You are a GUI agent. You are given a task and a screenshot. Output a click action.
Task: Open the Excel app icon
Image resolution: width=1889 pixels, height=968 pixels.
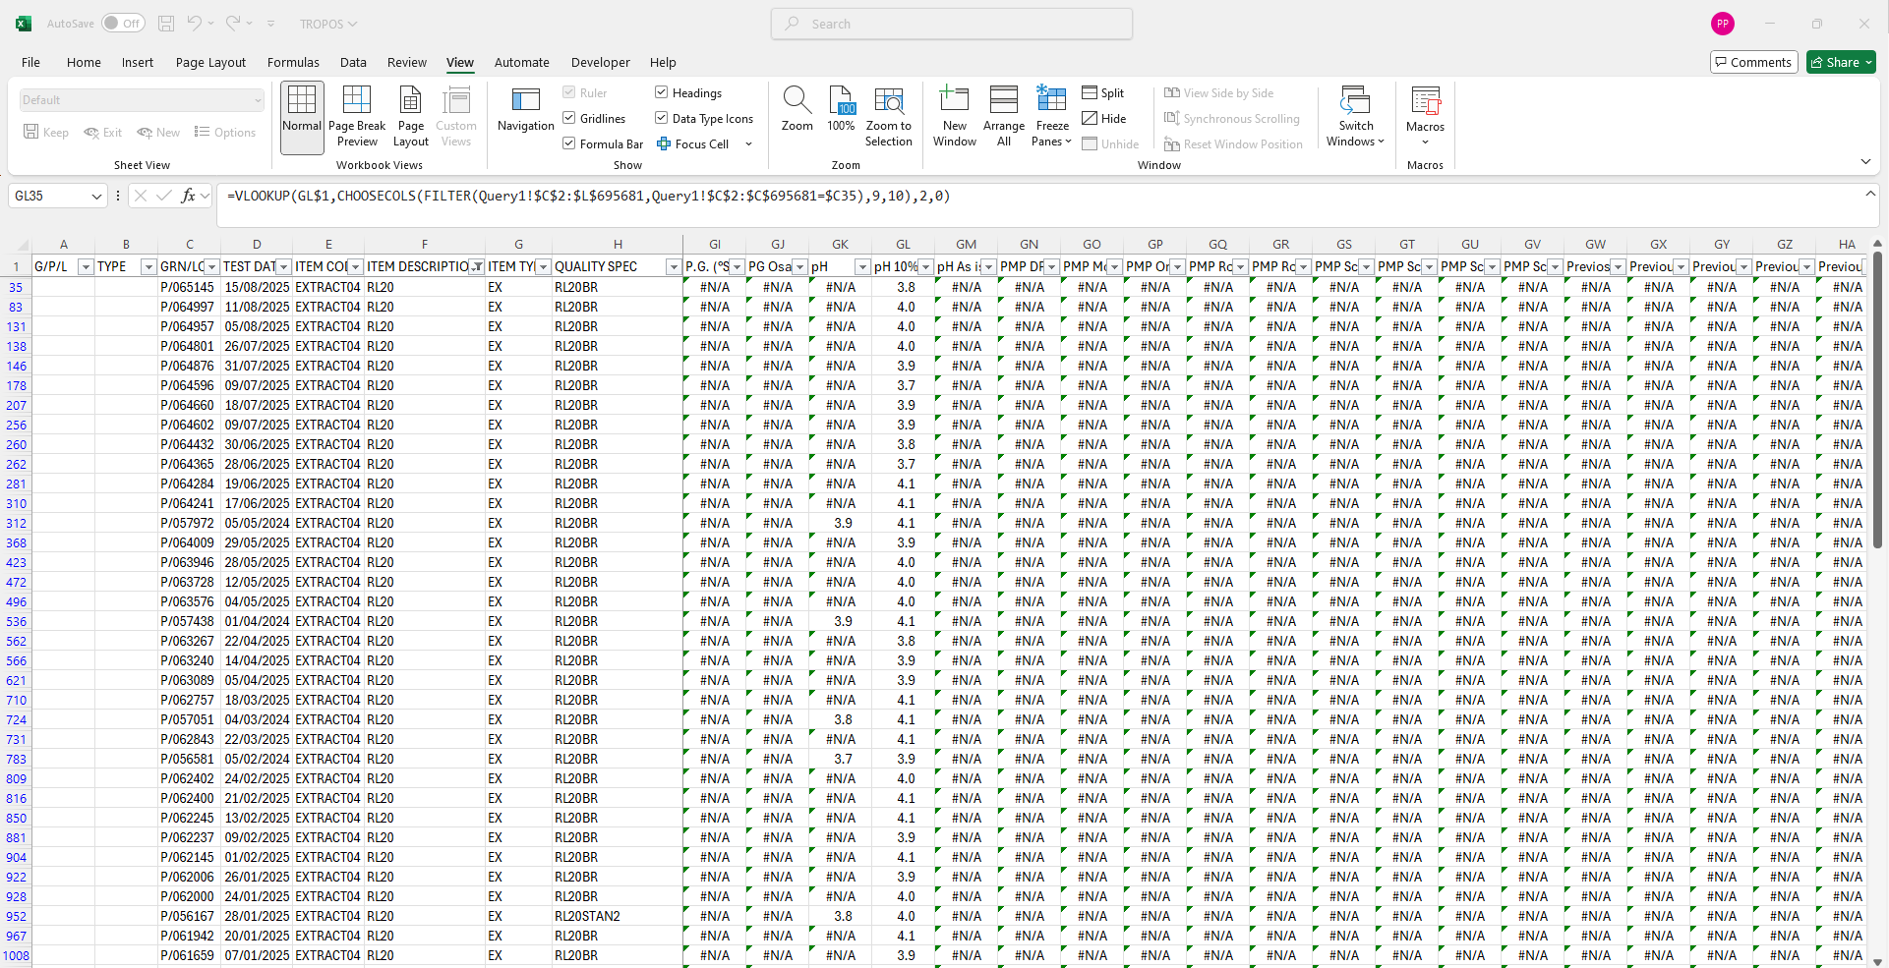pos(23,24)
